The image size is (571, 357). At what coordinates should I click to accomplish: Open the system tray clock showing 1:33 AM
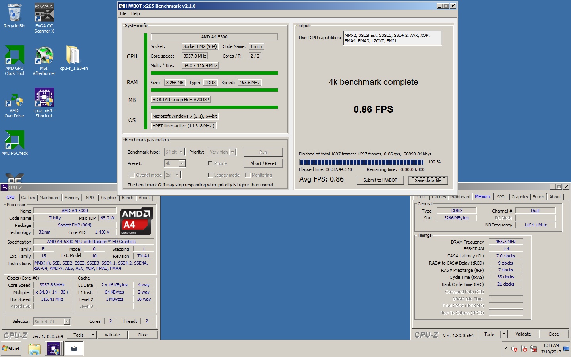551,349
